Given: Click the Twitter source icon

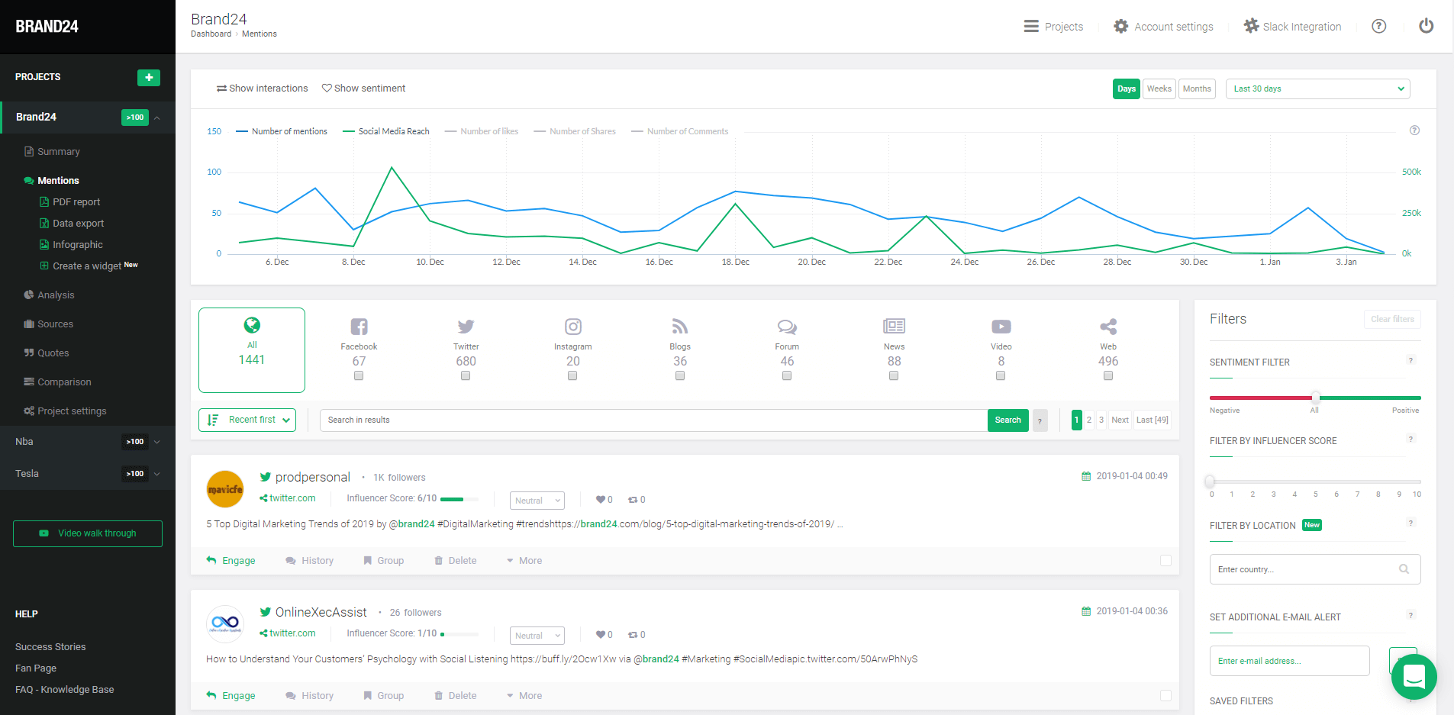Looking at the screenshot, I should click(x=466, y=327).
